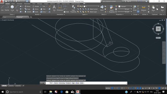This screenshot has height=94, width=167.
Task: Expand the Properties panel
Action: click(120, 14)
